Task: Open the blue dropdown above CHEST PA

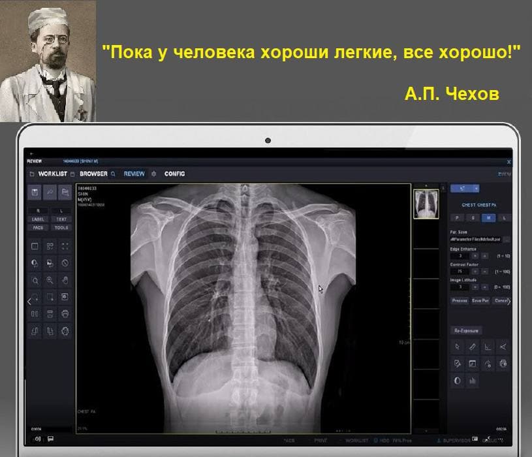Action: pyautogui.click(x=465, y=188)
